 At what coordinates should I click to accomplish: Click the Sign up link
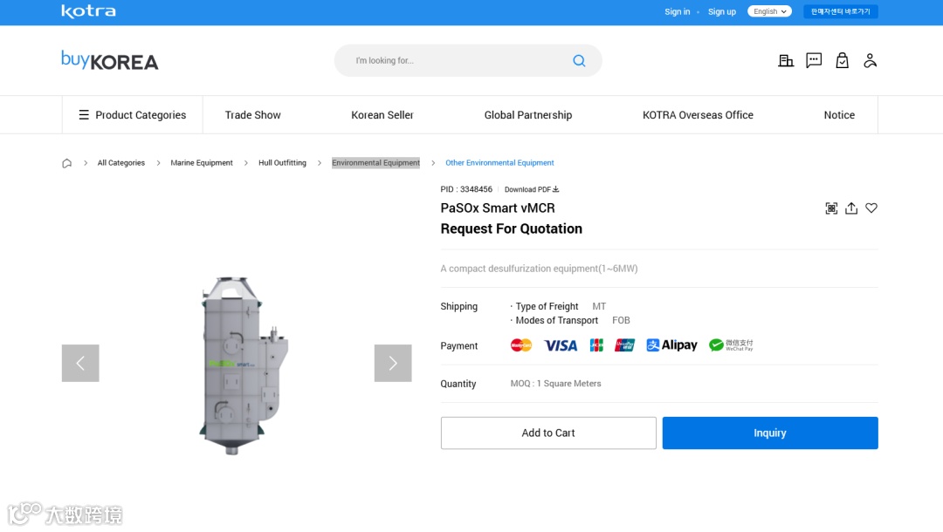[x=722, y=11]
